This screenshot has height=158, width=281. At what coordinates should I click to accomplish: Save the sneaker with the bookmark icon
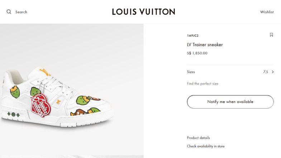[271, 35]
